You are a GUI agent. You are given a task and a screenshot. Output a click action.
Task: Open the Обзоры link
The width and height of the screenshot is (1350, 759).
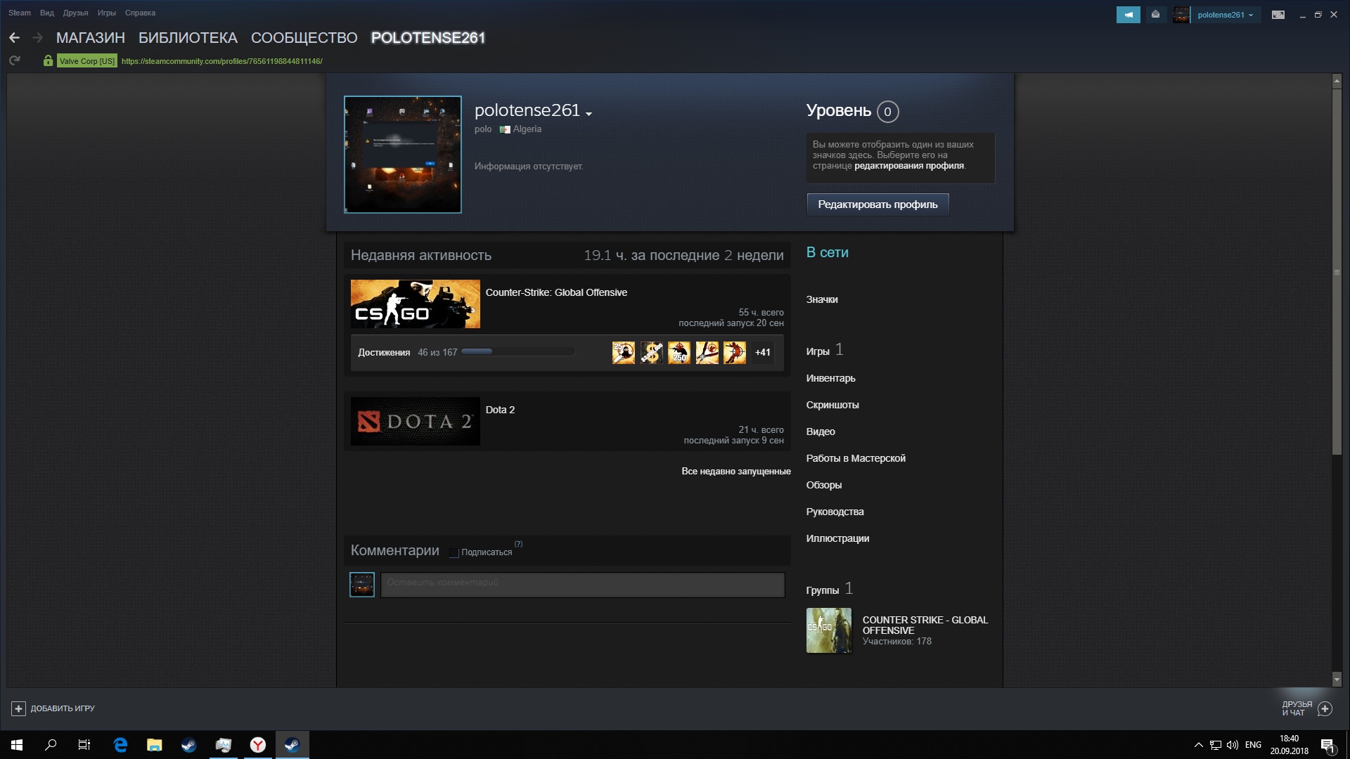pos(824,485)
